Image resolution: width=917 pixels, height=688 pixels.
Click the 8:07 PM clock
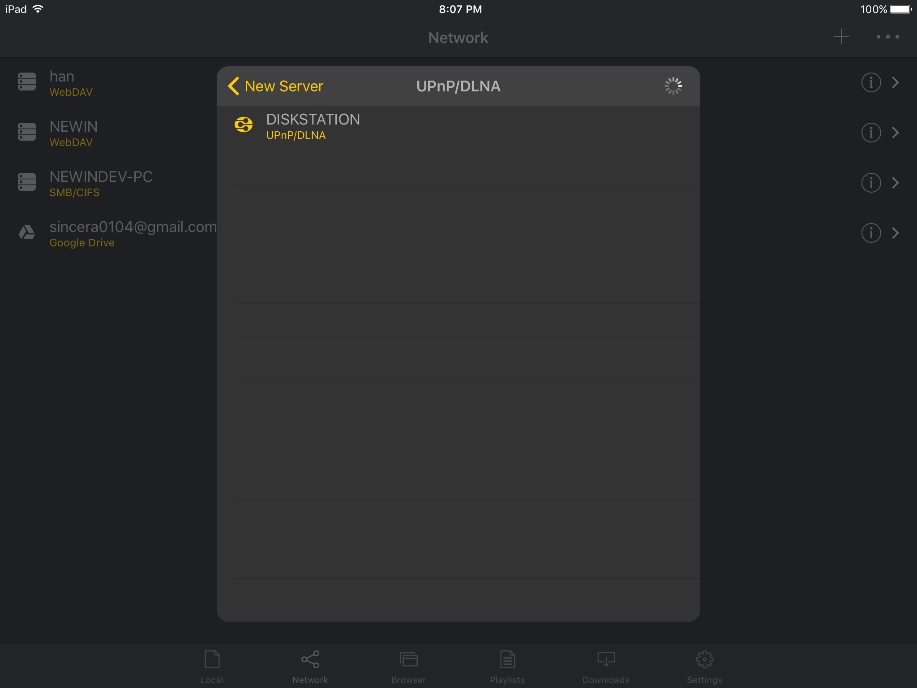460,9
